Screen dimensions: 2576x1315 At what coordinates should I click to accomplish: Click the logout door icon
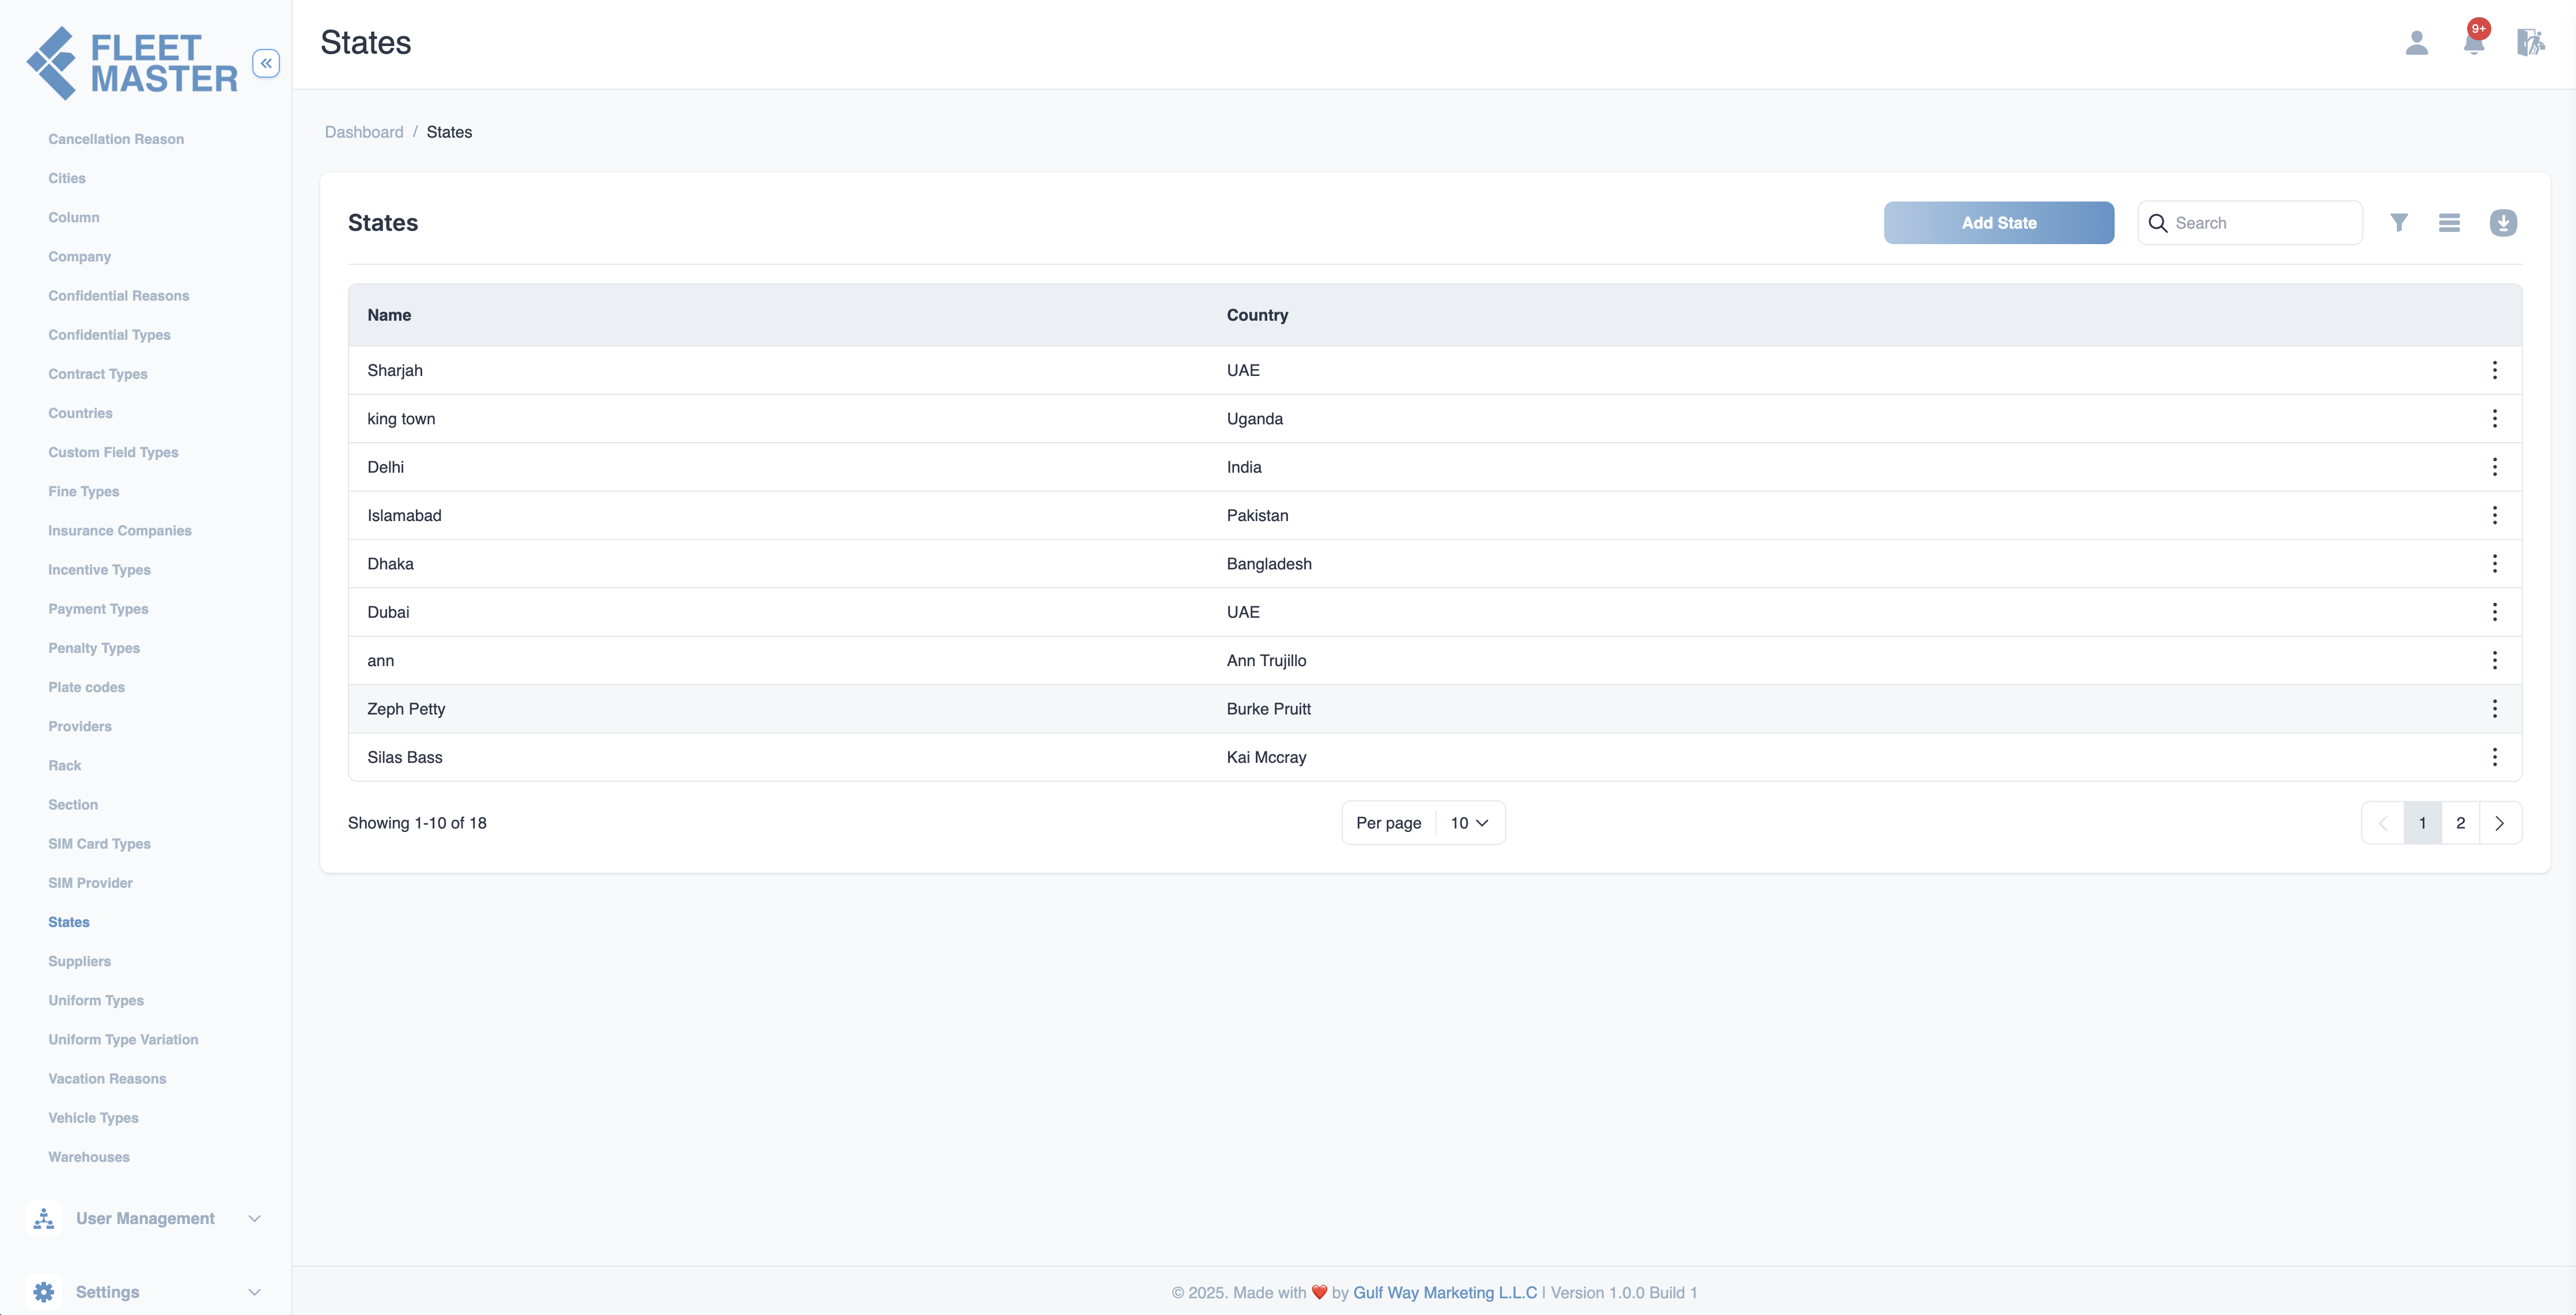pos(2530,43)
